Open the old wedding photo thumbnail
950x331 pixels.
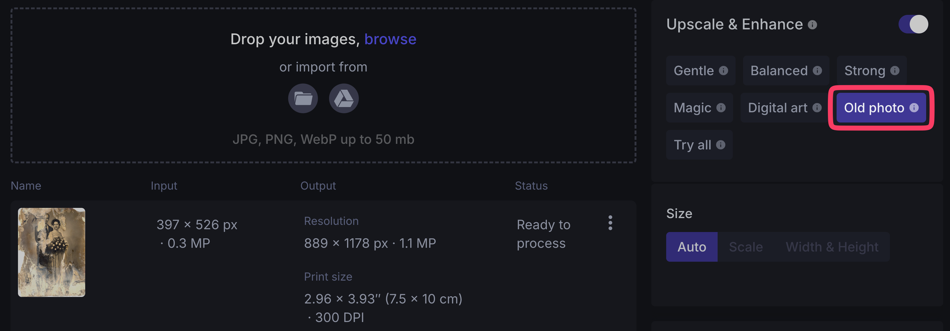click(52, 252)
